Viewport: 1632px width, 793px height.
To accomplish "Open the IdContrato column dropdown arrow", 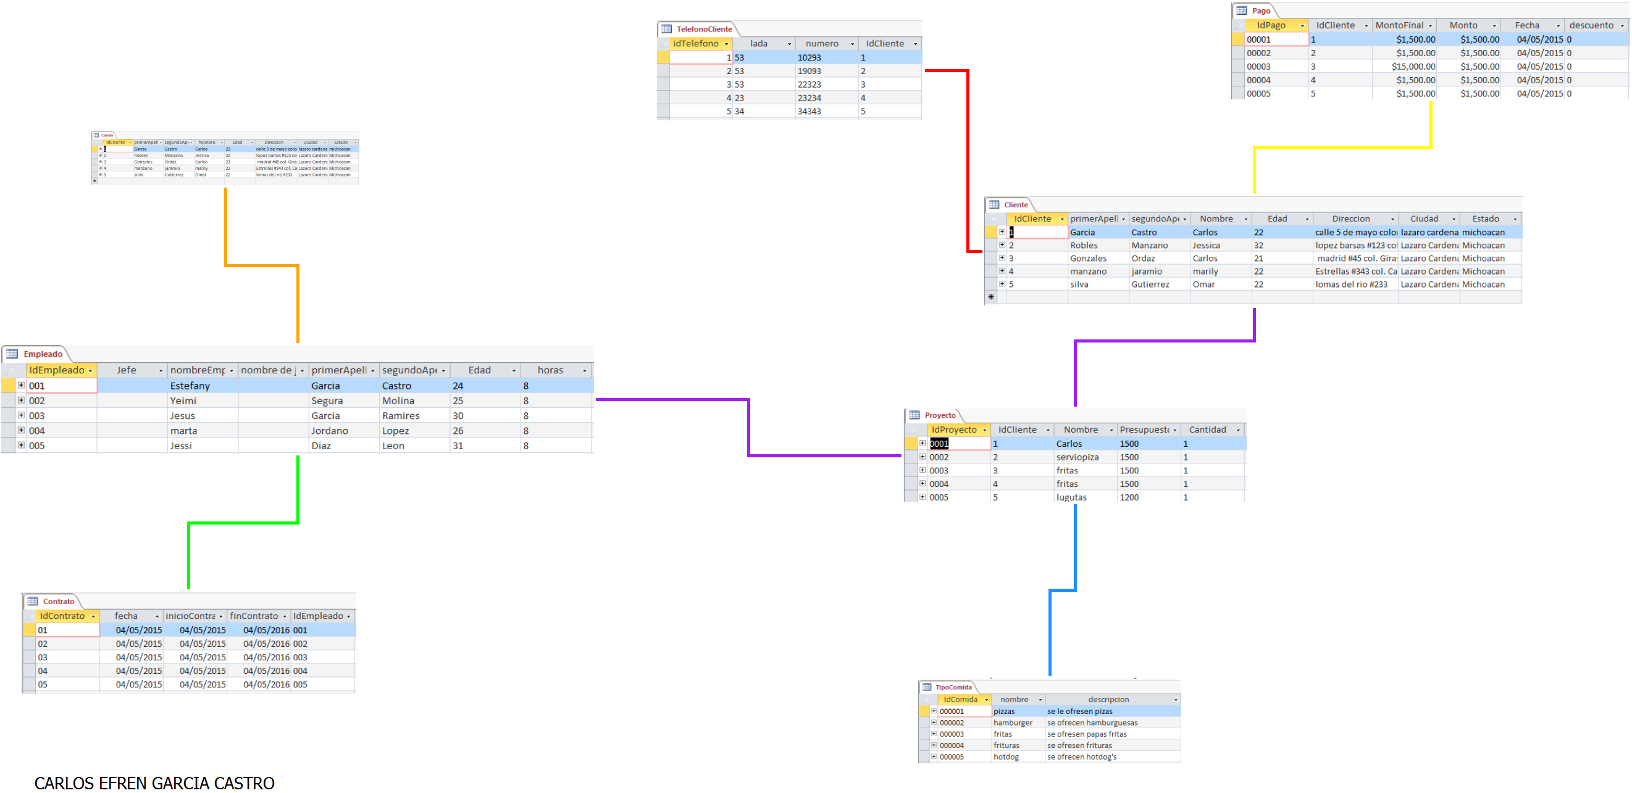I will point(93,617).
